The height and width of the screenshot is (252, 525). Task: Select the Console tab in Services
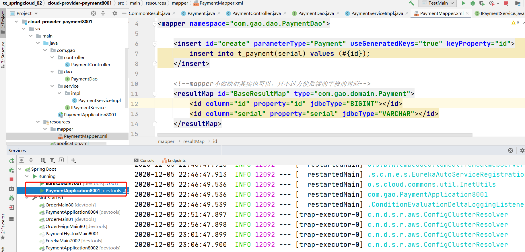[x=144, y=160]
